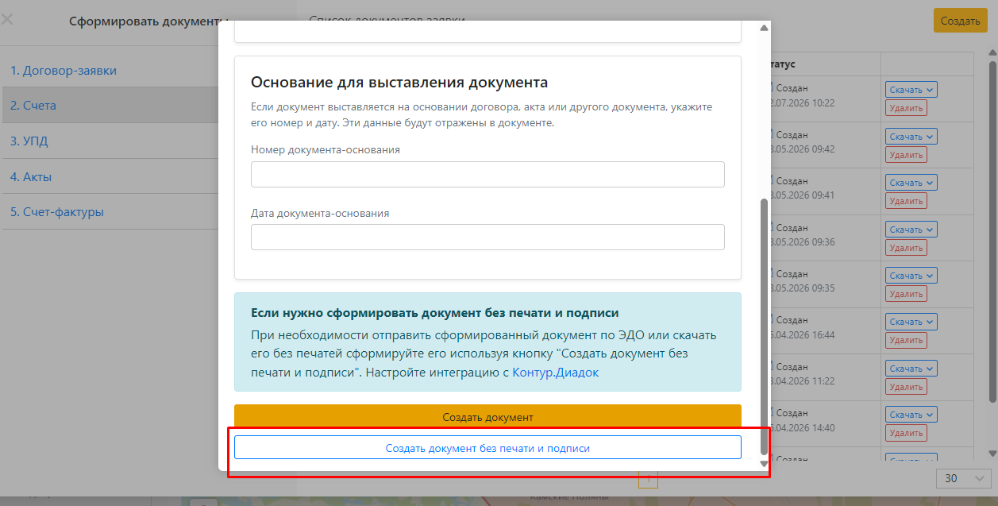Open the page size dropdown showing 30
The height and width of the screenshot is (506, 998).
coord(964,478)
